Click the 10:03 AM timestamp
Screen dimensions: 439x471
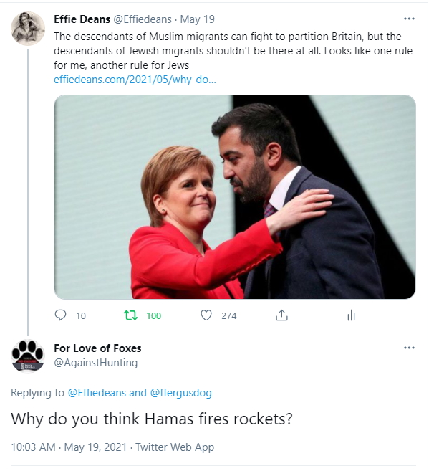coord(33,447)
